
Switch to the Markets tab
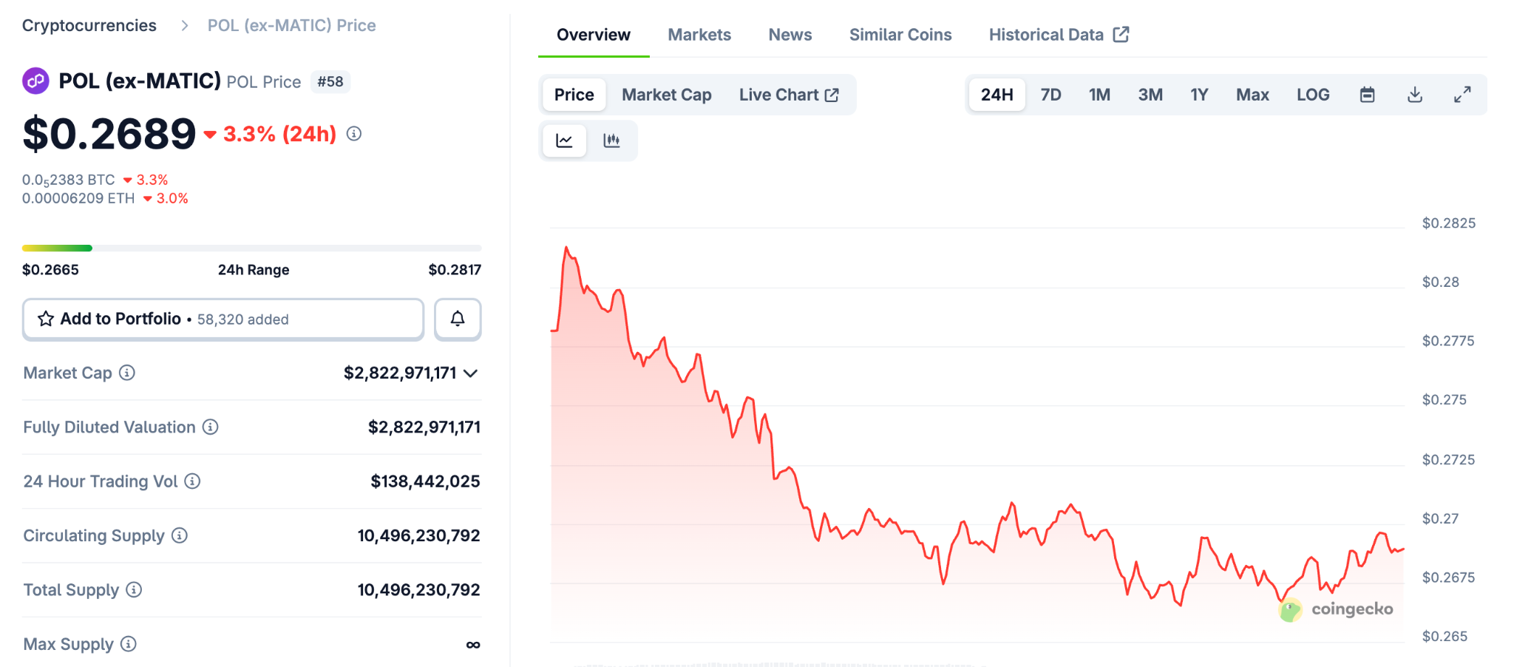(699, 34)
